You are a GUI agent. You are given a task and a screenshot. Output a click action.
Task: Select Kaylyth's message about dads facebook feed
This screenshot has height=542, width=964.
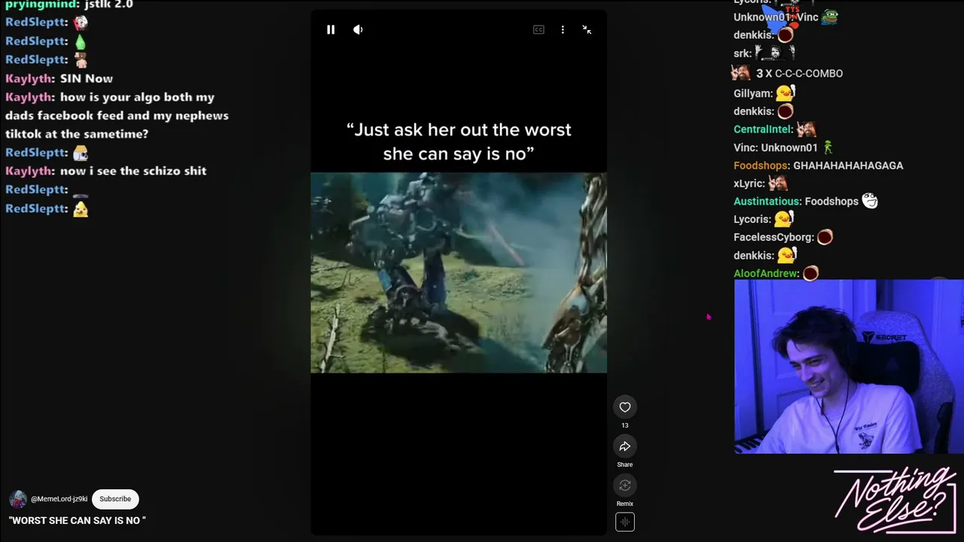(117, 115)
